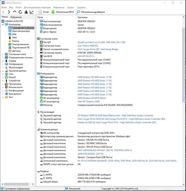The height and width of the screenshot is (191, 186).
Task: Click Обновления драйверов toolbar button
Action: pyautogui.click(x=91, y=12)
